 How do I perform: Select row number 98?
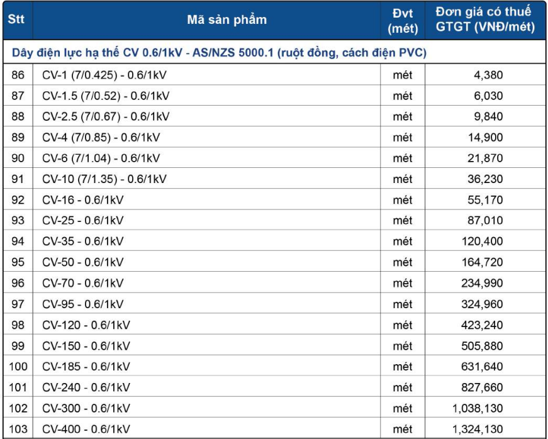click(18, 325)
